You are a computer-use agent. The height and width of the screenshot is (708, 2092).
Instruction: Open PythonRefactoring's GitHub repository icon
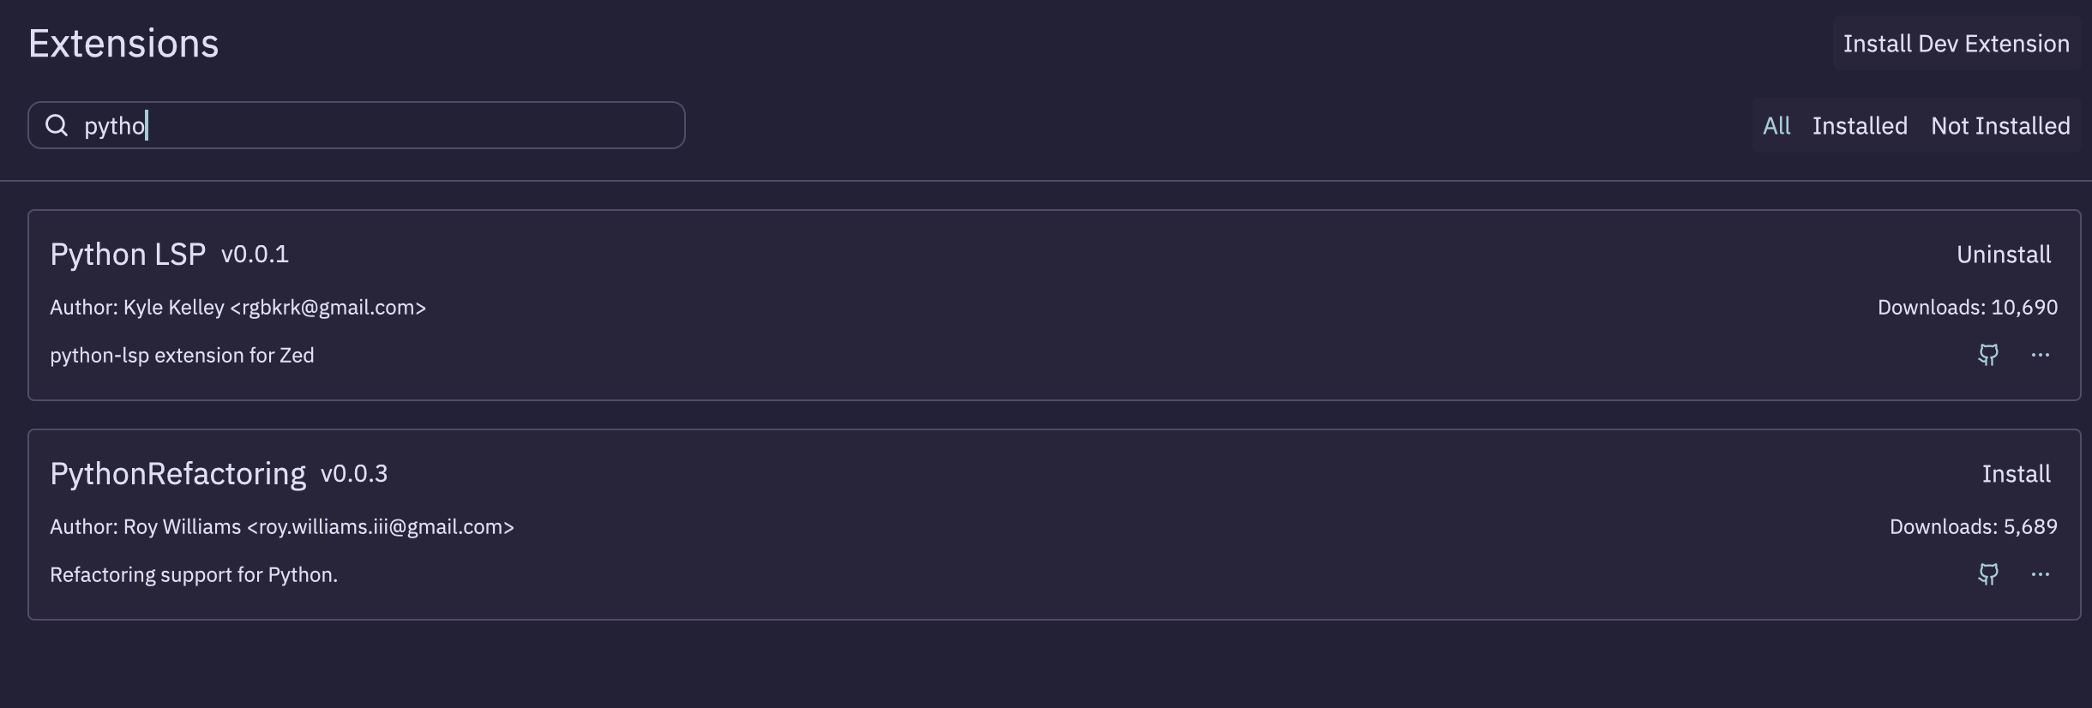click(x=1988, y=574)
